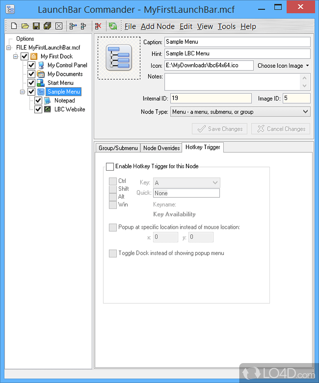
Task: Click the add child node tree icon
Action: click(83, 26)
